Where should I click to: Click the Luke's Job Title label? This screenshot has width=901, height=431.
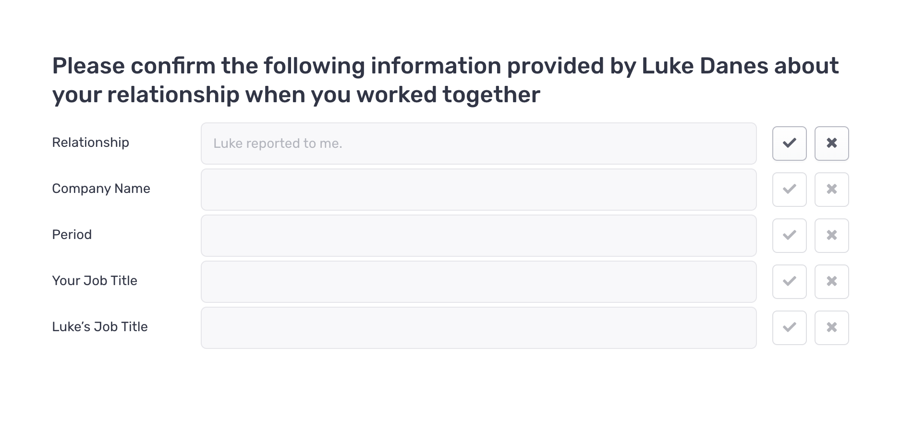tap(100, 327)
